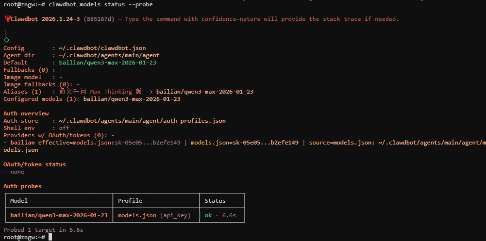
Task: Click the 'Auth probes' section heading
Action: click(x=23, y=186)
